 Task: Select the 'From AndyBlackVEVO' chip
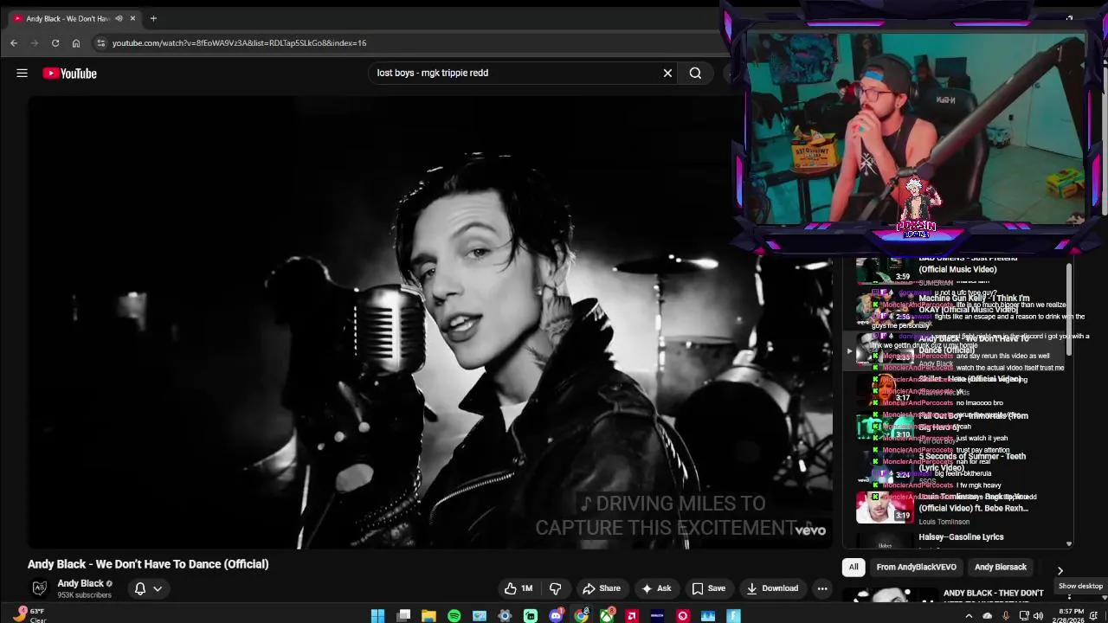(x=916, y=567)
